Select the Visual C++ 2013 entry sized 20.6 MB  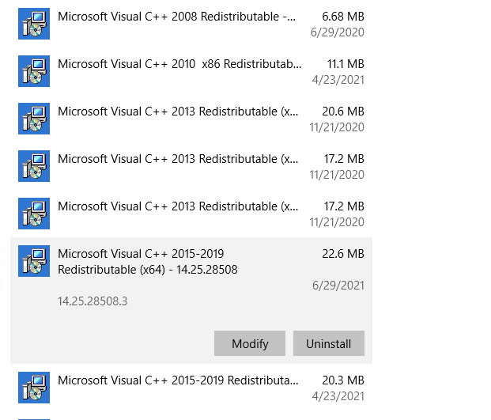coord(191,119)
